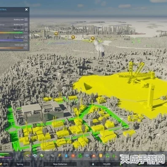Open the Transportation bus menu
This screenshot has width=167, height=167.
pyautogui.click(x=108, y=156)
